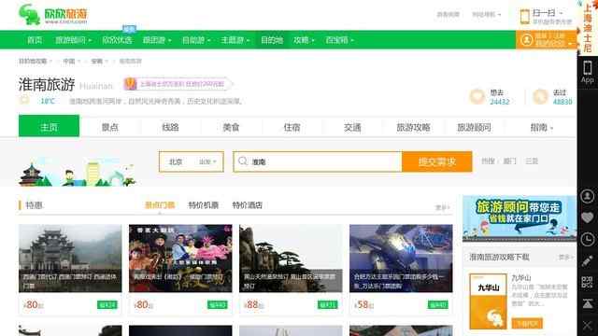Click the magnifier icon in search box

[x=243, y=161]
